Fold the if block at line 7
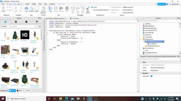Viewport: 181px width, 101px height. tap(48, 33)
